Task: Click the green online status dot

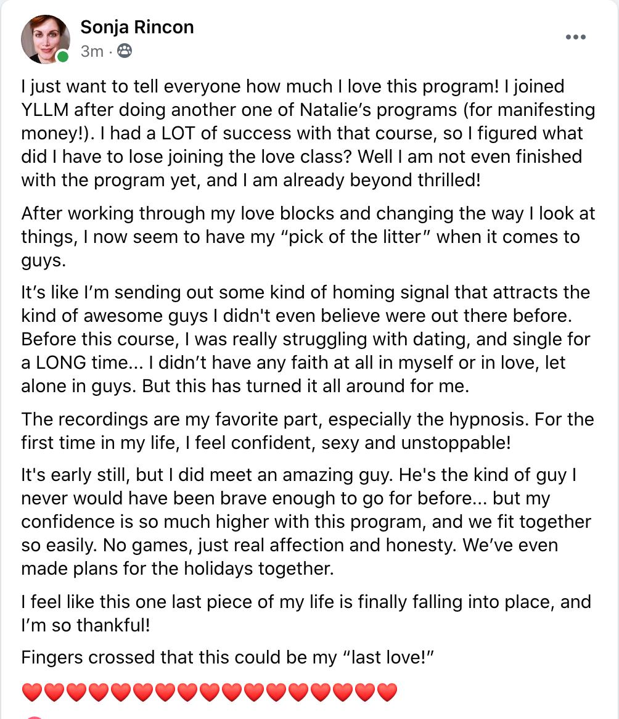Action: pos(63,57)
